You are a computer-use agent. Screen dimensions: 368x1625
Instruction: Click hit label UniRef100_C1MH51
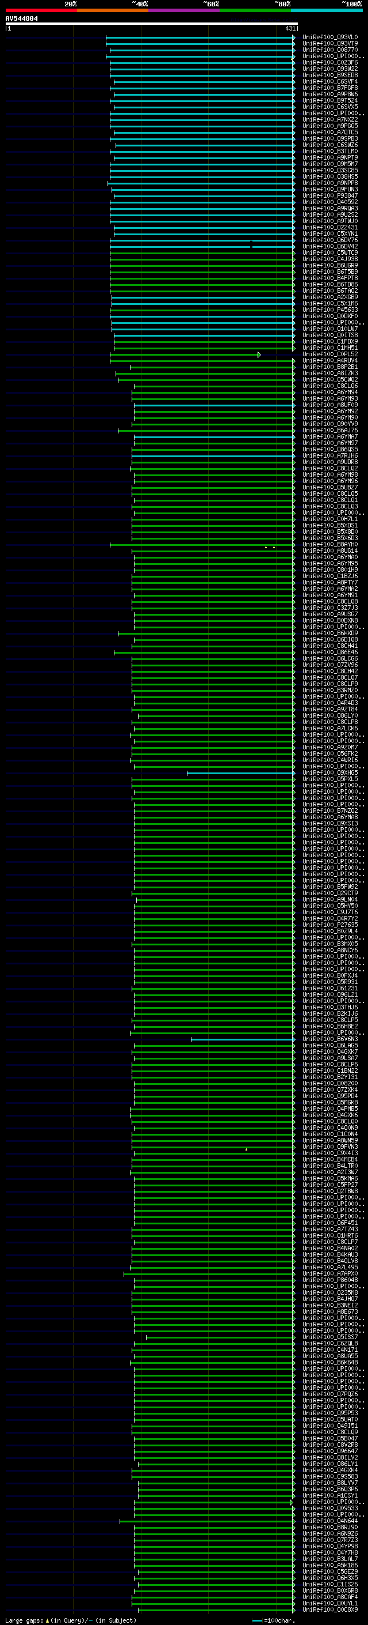point(329,348)
